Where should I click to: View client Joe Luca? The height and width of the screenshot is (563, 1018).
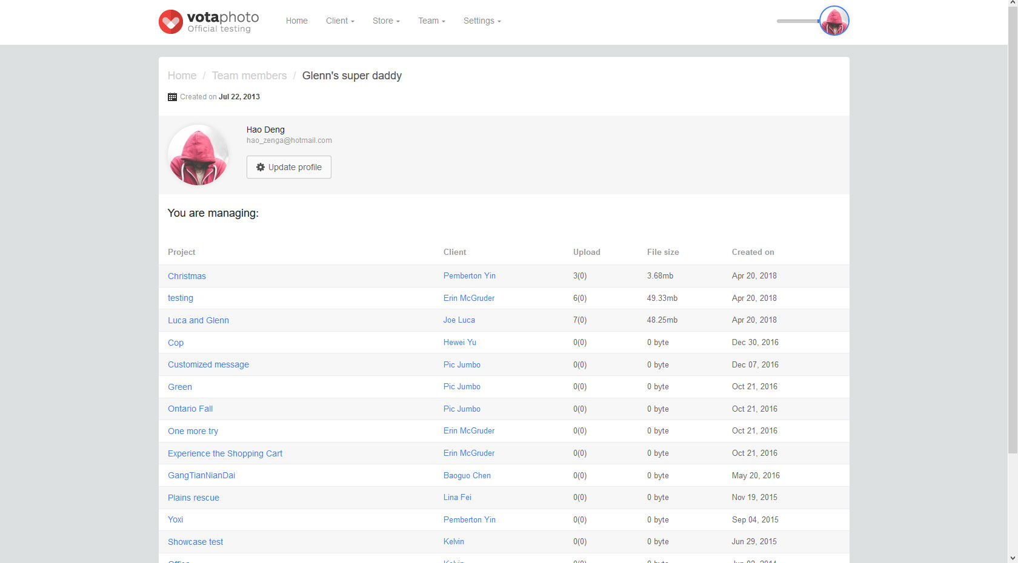(x=459, y=320)
